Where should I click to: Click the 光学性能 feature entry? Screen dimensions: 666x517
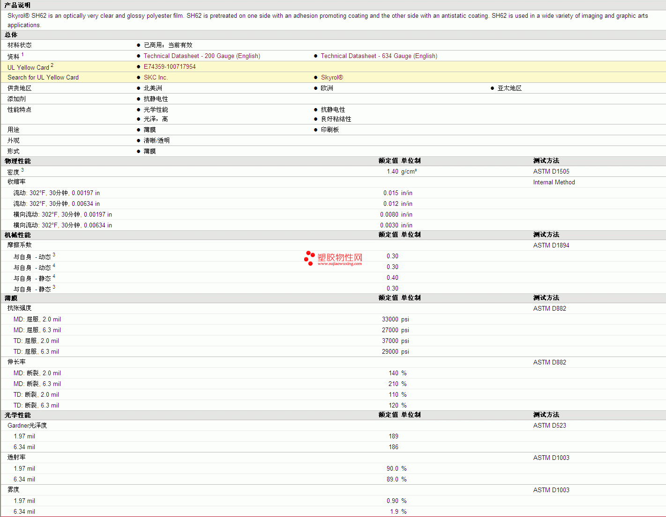pyautogui.click(x=156, y=109)
